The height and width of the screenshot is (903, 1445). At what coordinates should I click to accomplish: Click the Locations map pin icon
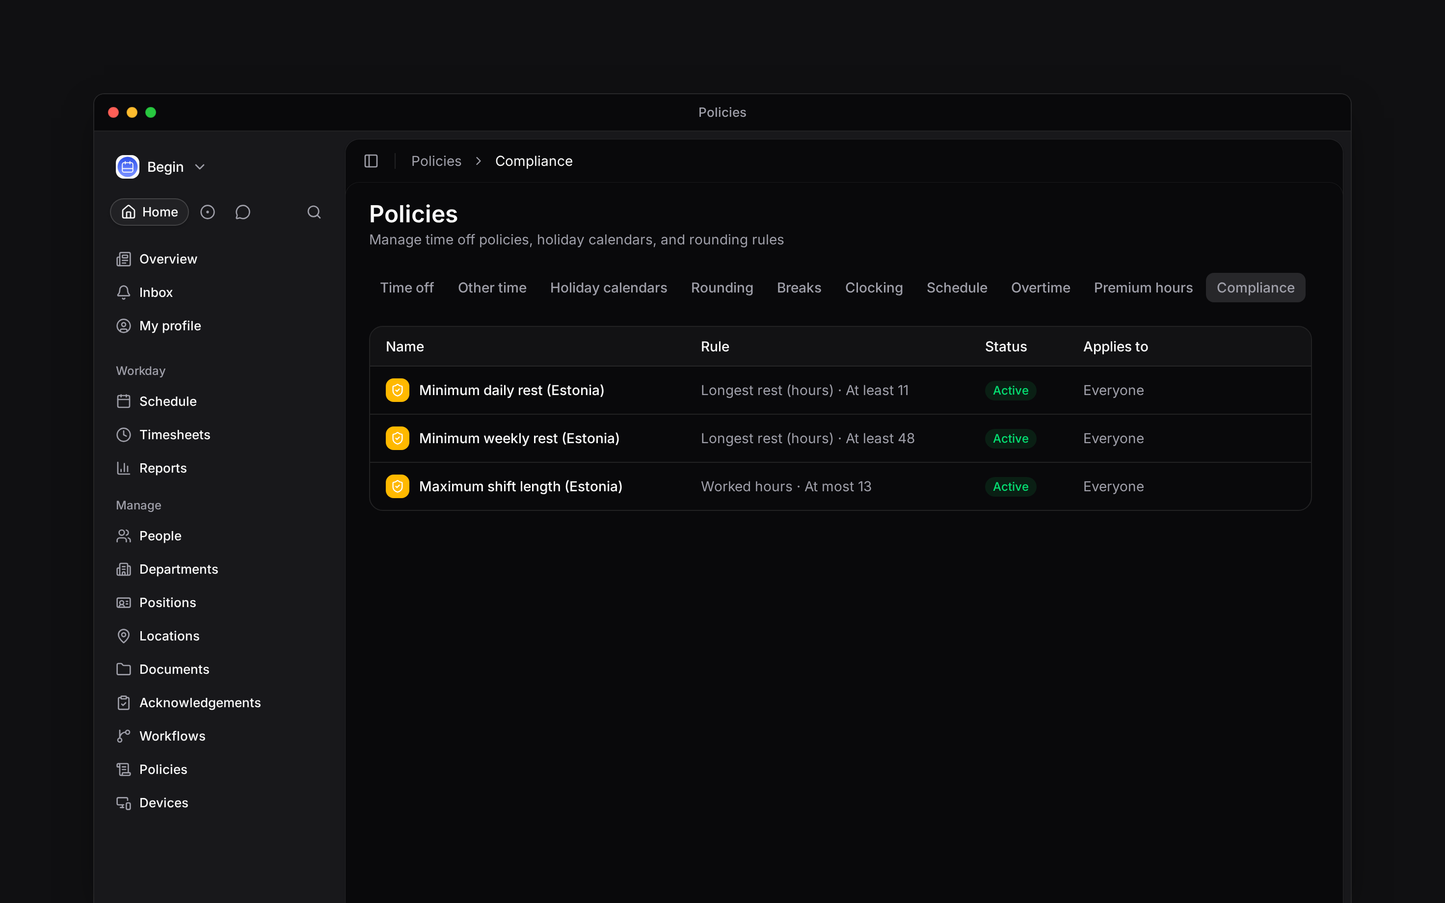pos(124,636)
